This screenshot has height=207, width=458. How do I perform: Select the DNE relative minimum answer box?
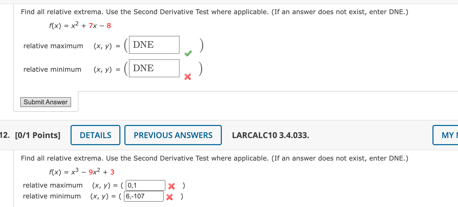tap(154, 68)
